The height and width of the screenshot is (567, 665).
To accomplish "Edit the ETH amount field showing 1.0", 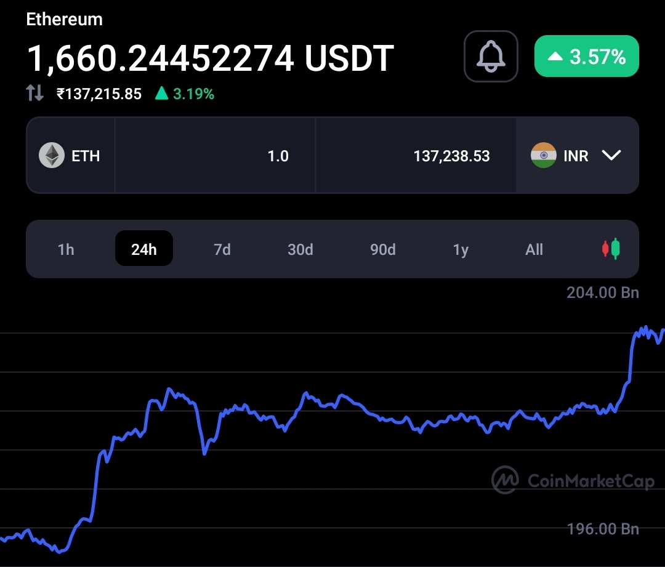I will [215, 155].
